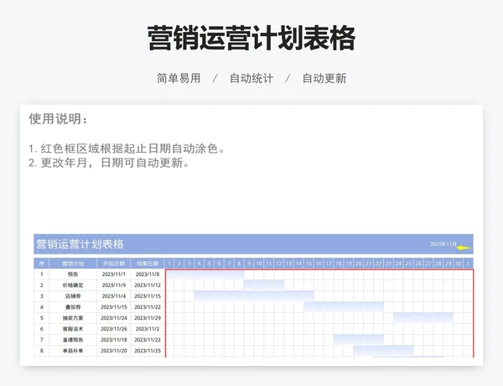Click start date of 叠加券 row

(113, 307)
